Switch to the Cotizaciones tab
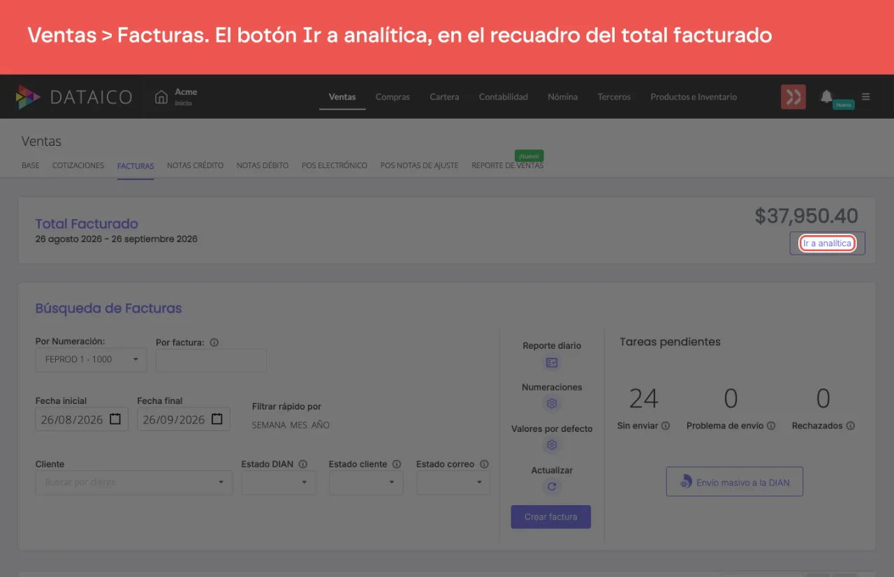 (x=78, y=165)
